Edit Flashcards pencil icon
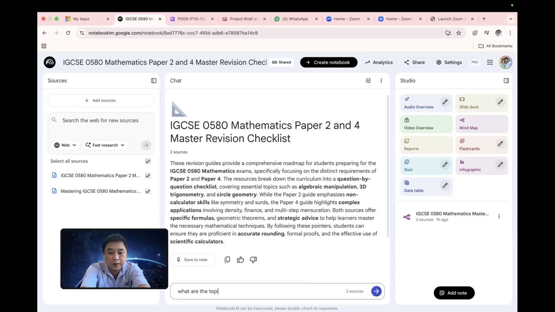This screenshot has width=555, height=312. (x=500, y=143)
